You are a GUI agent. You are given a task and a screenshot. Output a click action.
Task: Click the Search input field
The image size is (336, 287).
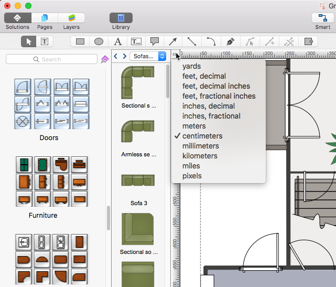(x=51, y=59)
